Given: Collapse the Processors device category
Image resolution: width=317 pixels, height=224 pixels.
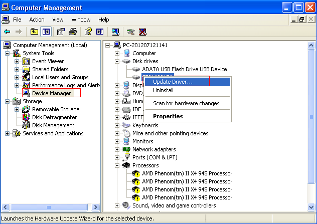Looking at the screenshot, I should (117, 165).
